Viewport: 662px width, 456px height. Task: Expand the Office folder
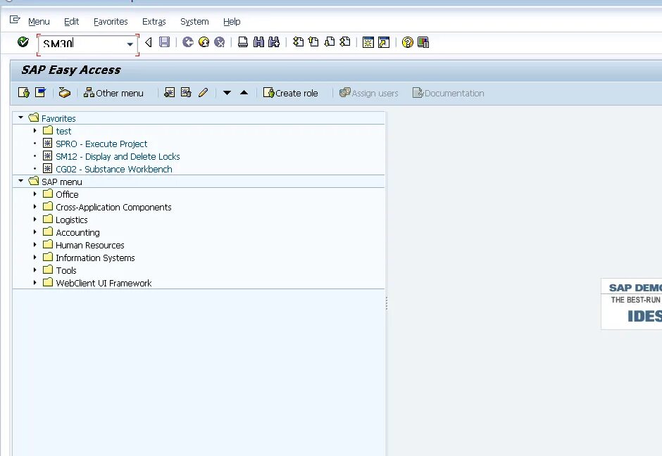point(35,194)
